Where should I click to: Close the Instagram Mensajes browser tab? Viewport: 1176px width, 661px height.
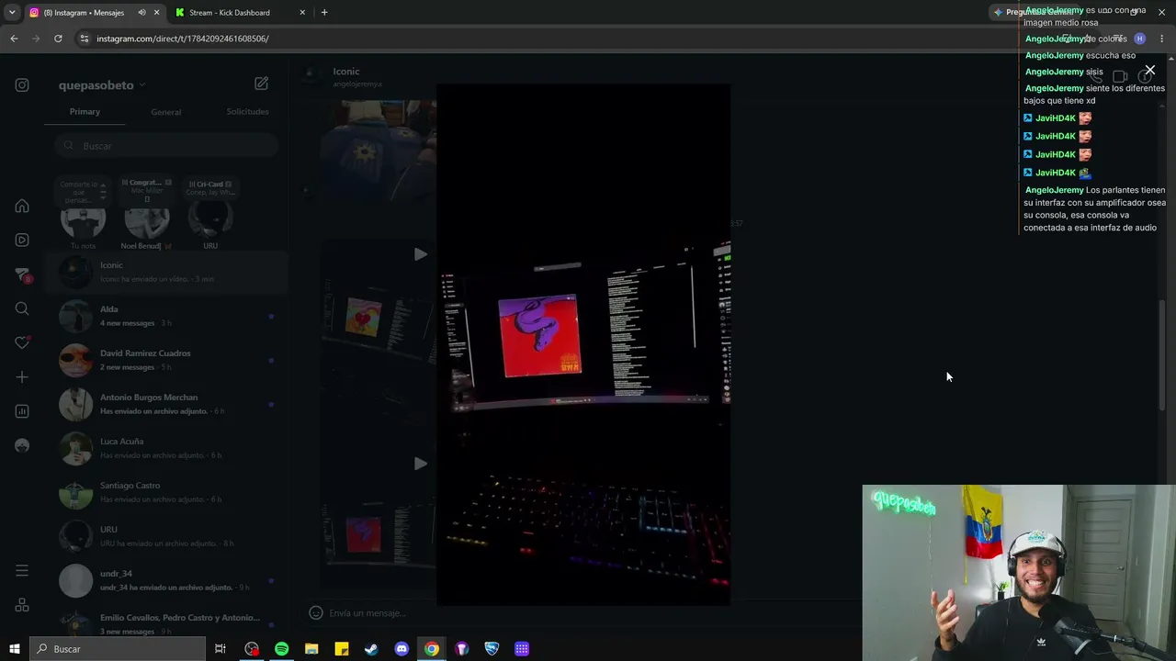click(x=156, y=13)
